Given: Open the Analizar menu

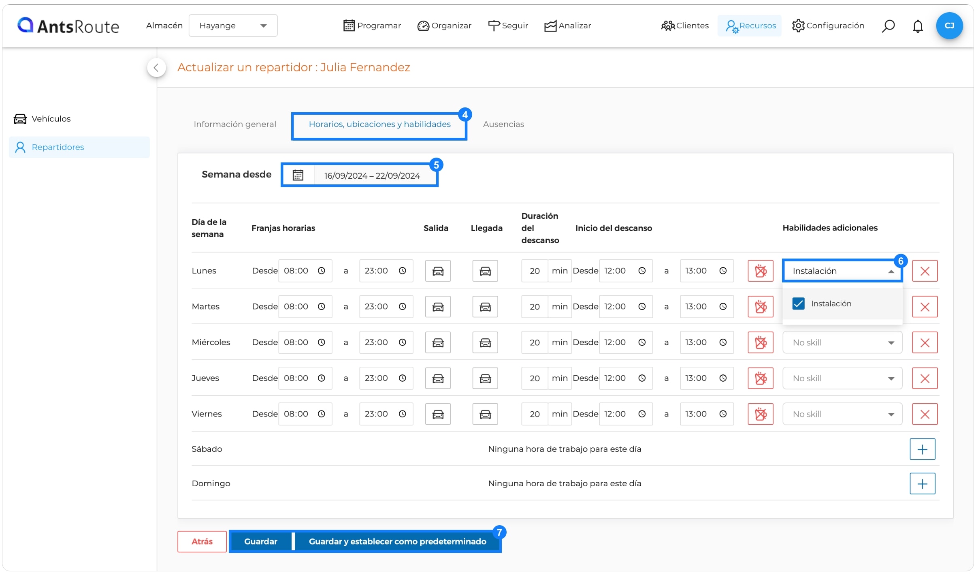Looking at the screenshot, I should 568,26.
